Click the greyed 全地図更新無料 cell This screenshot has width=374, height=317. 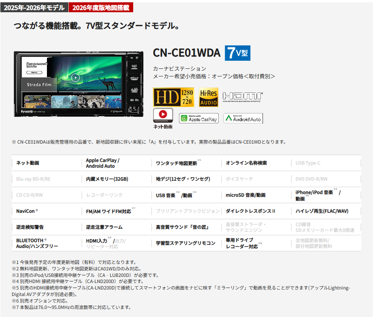(326, 243)
